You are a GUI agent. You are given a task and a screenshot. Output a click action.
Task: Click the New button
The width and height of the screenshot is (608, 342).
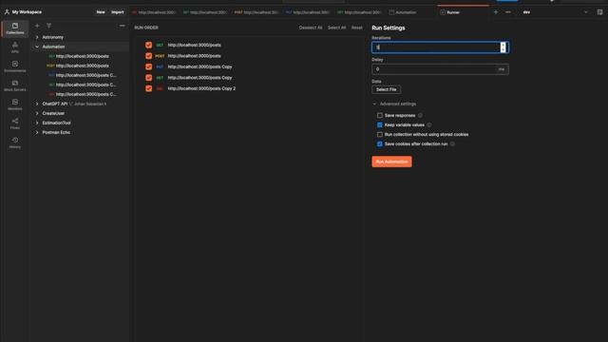tap(101, 12)
